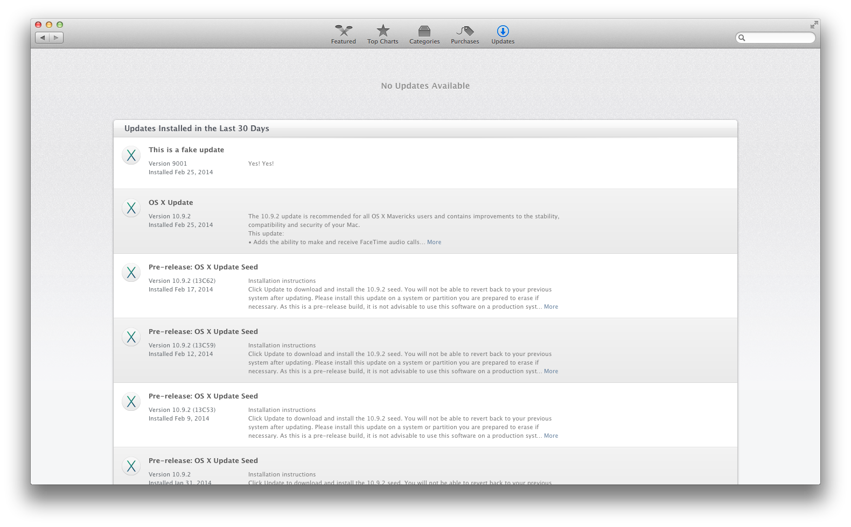Click 'Version 10.9.2 (13C53)' text
The image size is (851, 527).
(182, 410)
